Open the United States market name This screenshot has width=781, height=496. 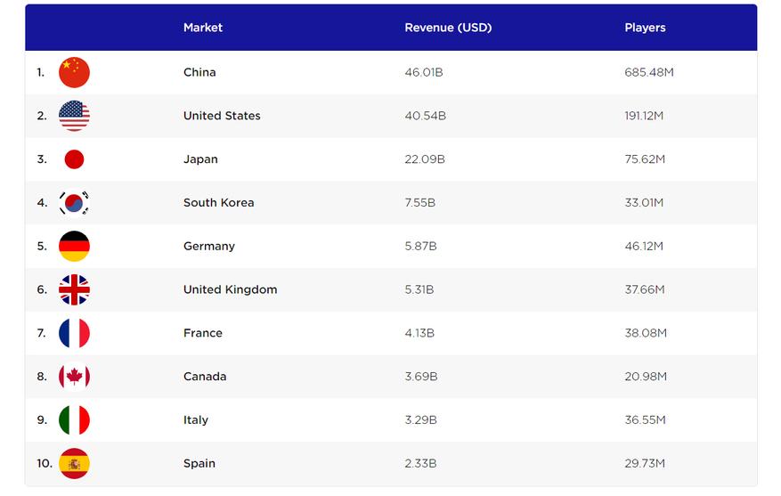(222, 116)
